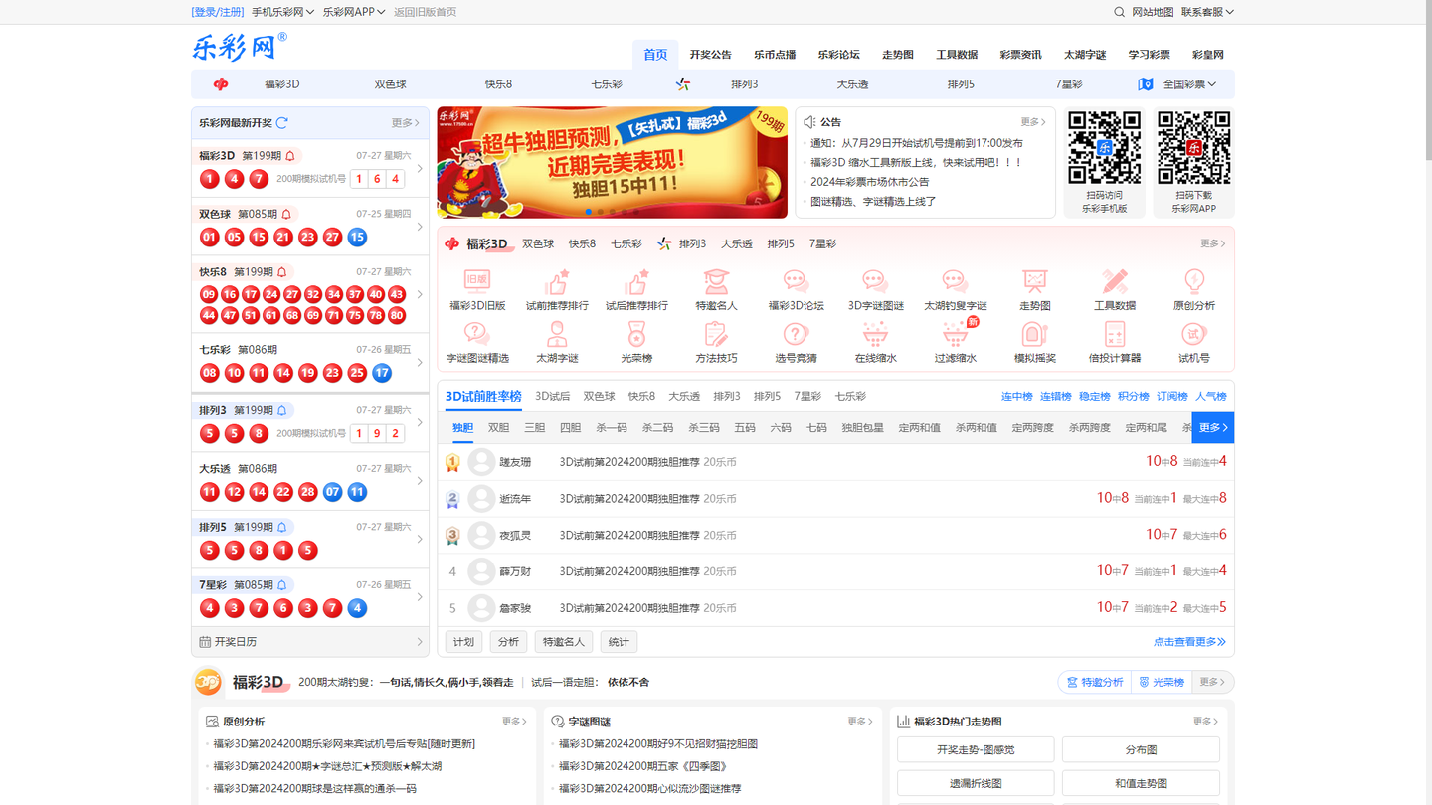Select the 双胆 sub-tab
Viewport: 1432px width, 805px height.
[x=498, y=428]
